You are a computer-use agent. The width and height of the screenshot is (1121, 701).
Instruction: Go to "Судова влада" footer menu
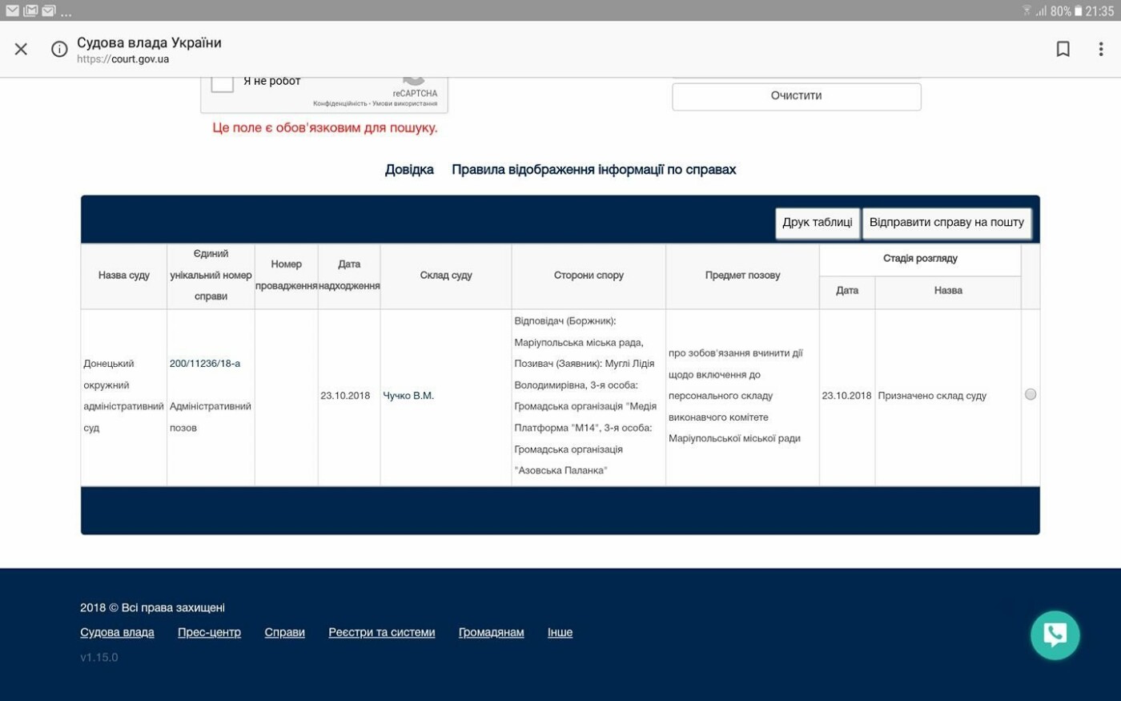click(117, 633)
